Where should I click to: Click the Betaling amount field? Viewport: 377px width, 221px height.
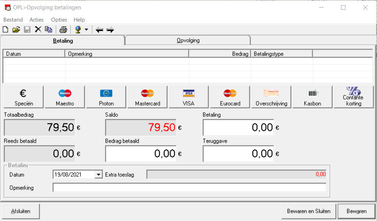[x=238, y=127]
